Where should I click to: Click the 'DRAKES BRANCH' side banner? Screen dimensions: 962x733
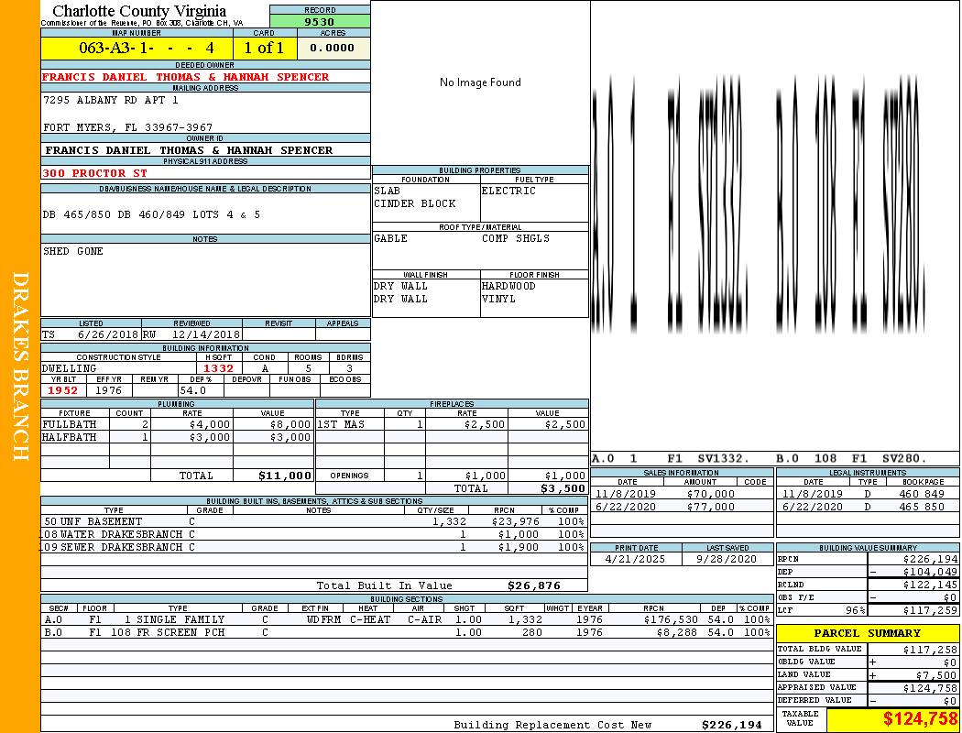[20, 366]
